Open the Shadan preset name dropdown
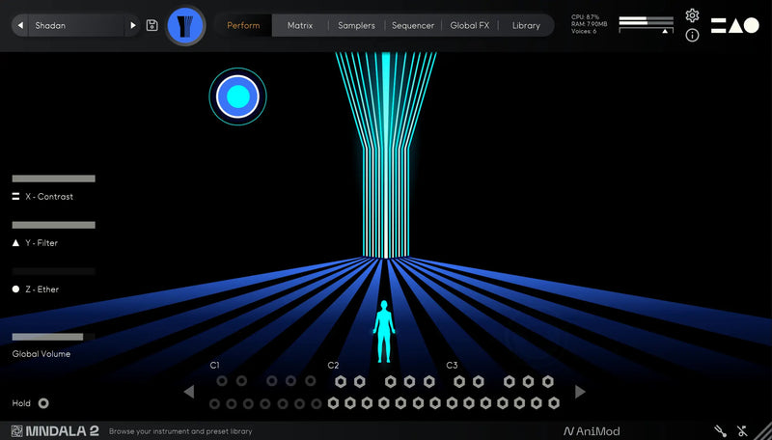The height and width of the screenshot is (440, 772). pos(77,25)
